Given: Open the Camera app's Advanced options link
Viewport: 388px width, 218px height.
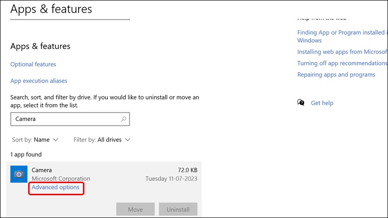Looking at the screenshot, I should click(55, 187).
